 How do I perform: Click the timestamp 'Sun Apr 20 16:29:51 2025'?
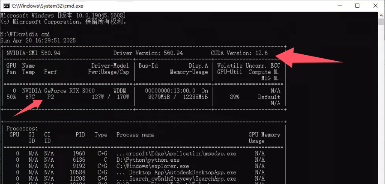click(38, 41)
